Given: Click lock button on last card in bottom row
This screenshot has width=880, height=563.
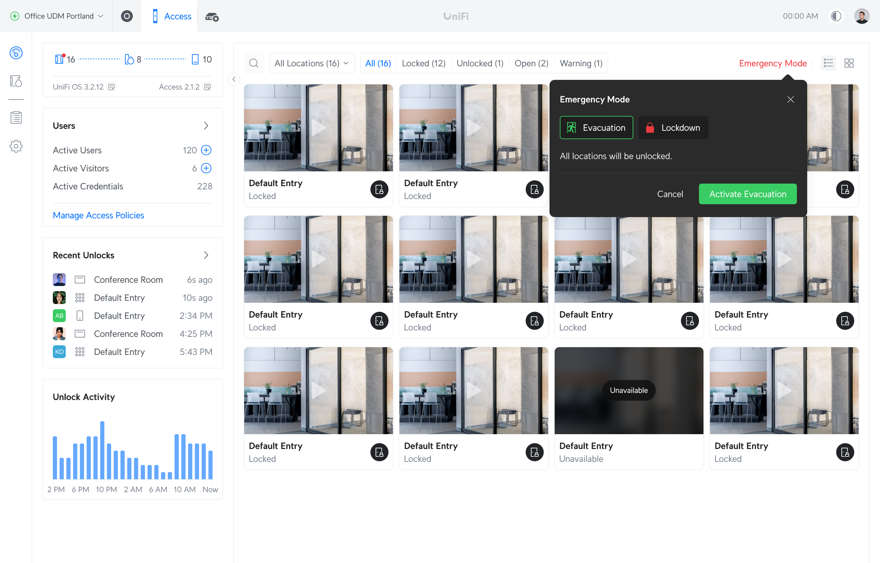Looking at the screenshot, I should (845, 452).
